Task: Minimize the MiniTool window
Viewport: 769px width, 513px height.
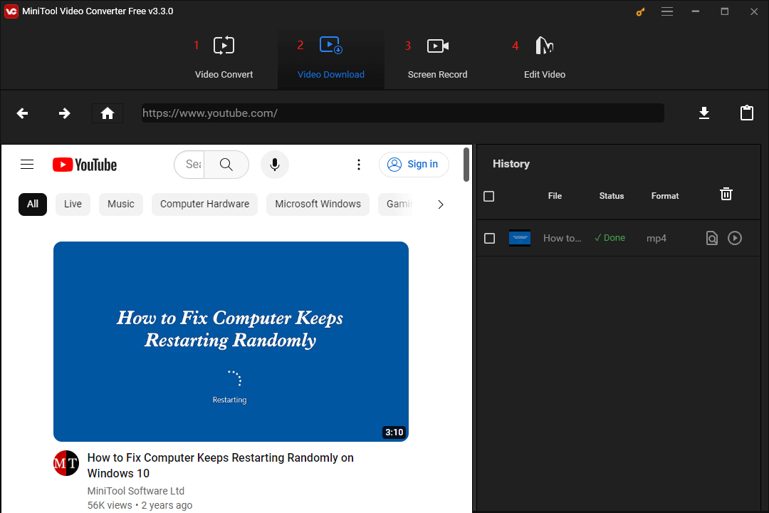Action: pyautogui.click(x=696, y=11)
